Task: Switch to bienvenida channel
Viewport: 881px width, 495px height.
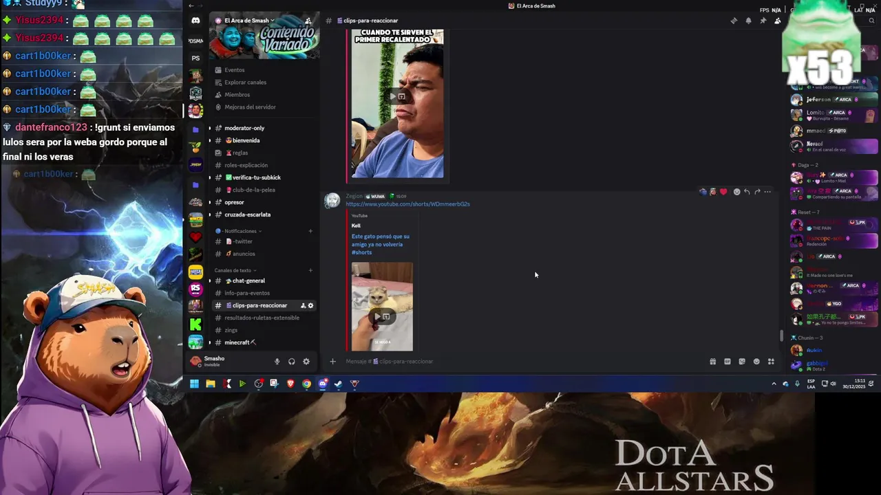Action: [264, 140]
